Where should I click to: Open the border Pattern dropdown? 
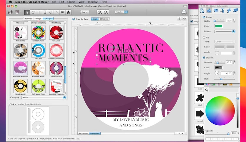225,31
